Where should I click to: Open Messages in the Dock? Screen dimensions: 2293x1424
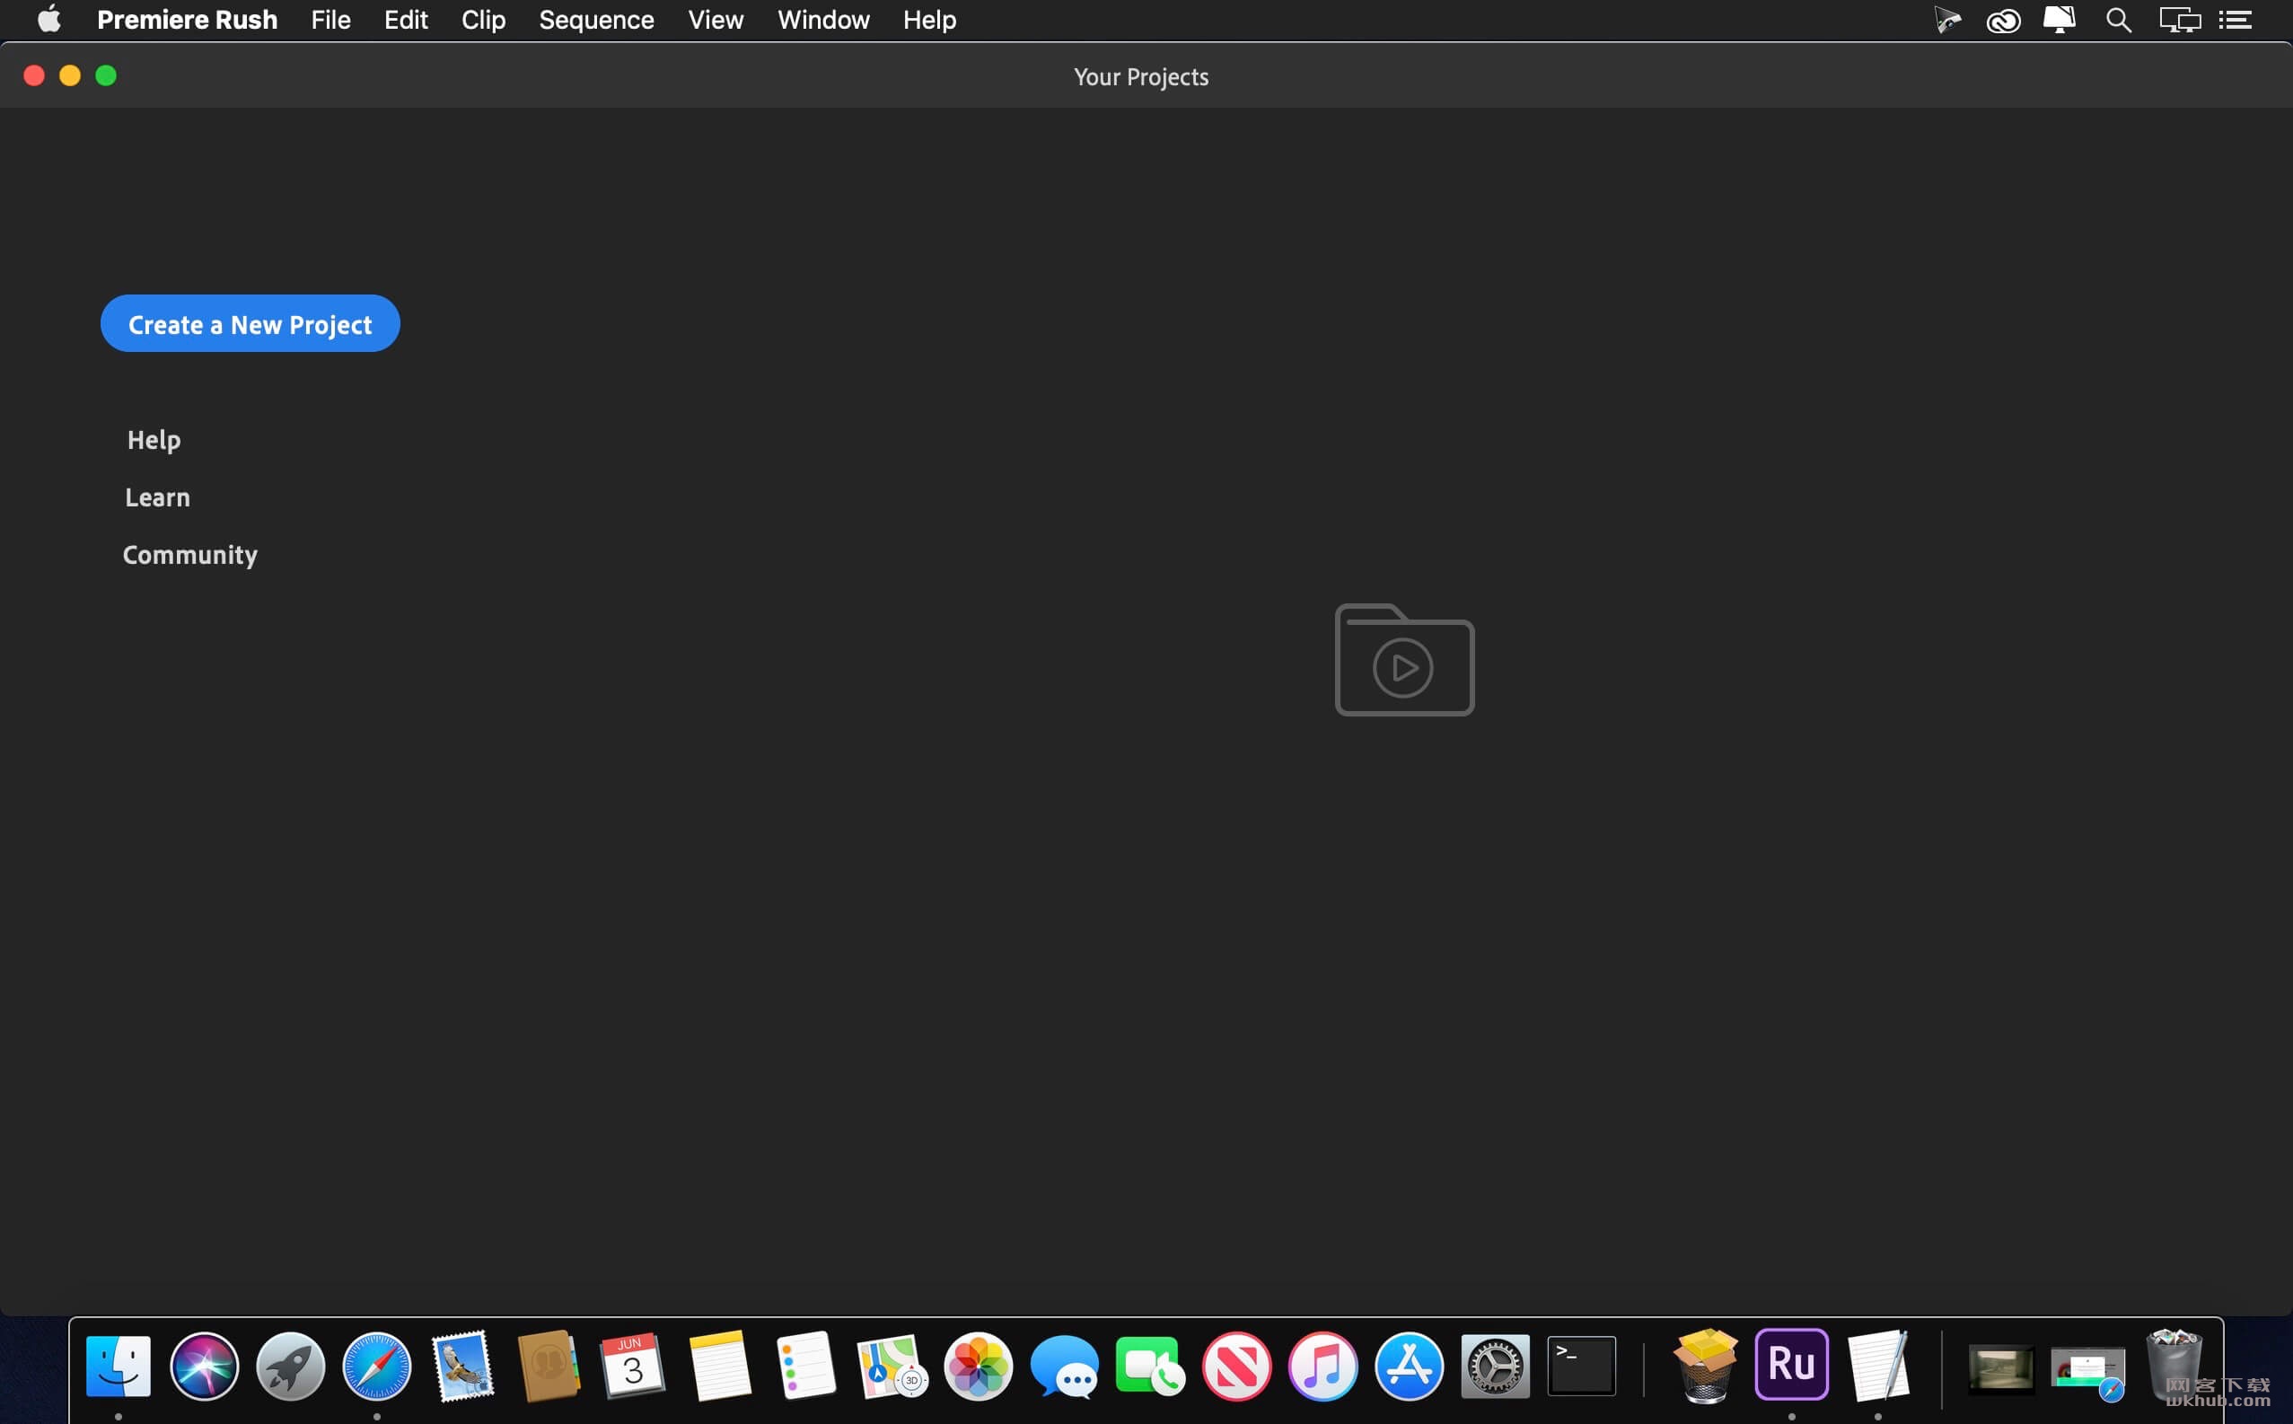point(1064,1366)
